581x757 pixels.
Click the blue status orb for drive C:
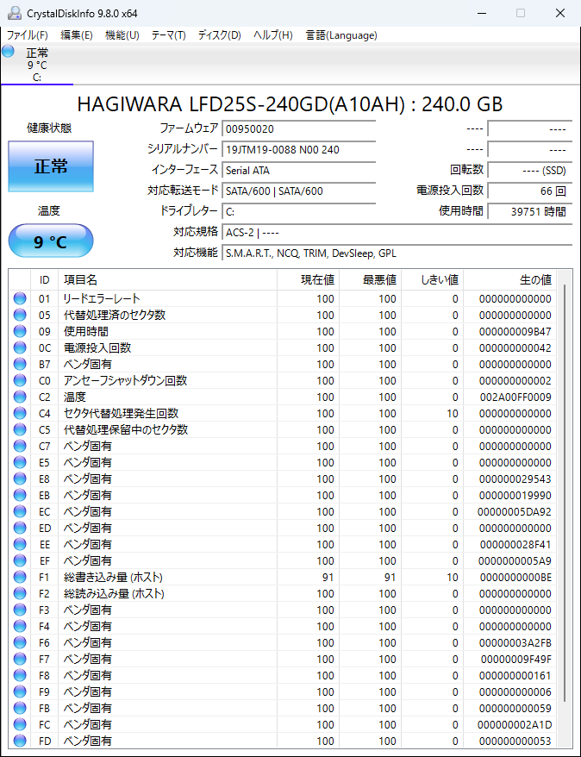[9, 52]
